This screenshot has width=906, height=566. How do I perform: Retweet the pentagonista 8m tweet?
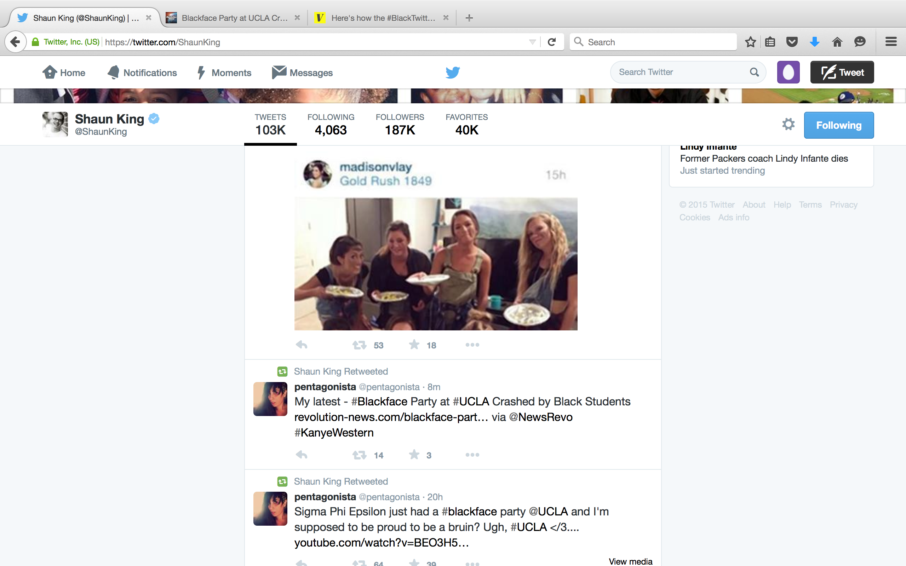[360, 455]
